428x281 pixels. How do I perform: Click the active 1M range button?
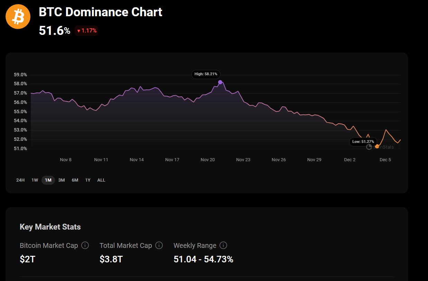tap(48, 180)
